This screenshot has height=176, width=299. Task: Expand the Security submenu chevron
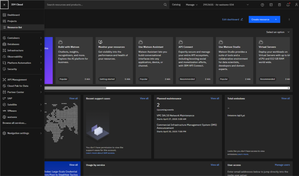pos(41,69)
